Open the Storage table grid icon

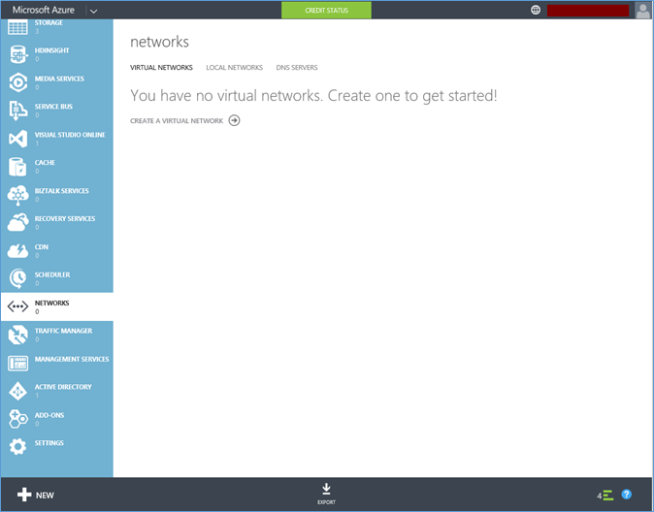click(x=17, y=27)
